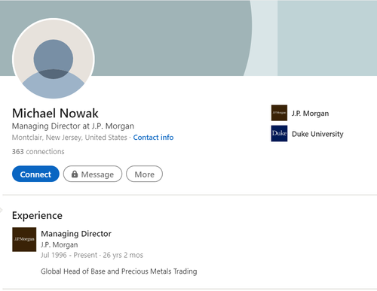377x291 pixels.
Task: Click the Message button
Action: [93, 174]
